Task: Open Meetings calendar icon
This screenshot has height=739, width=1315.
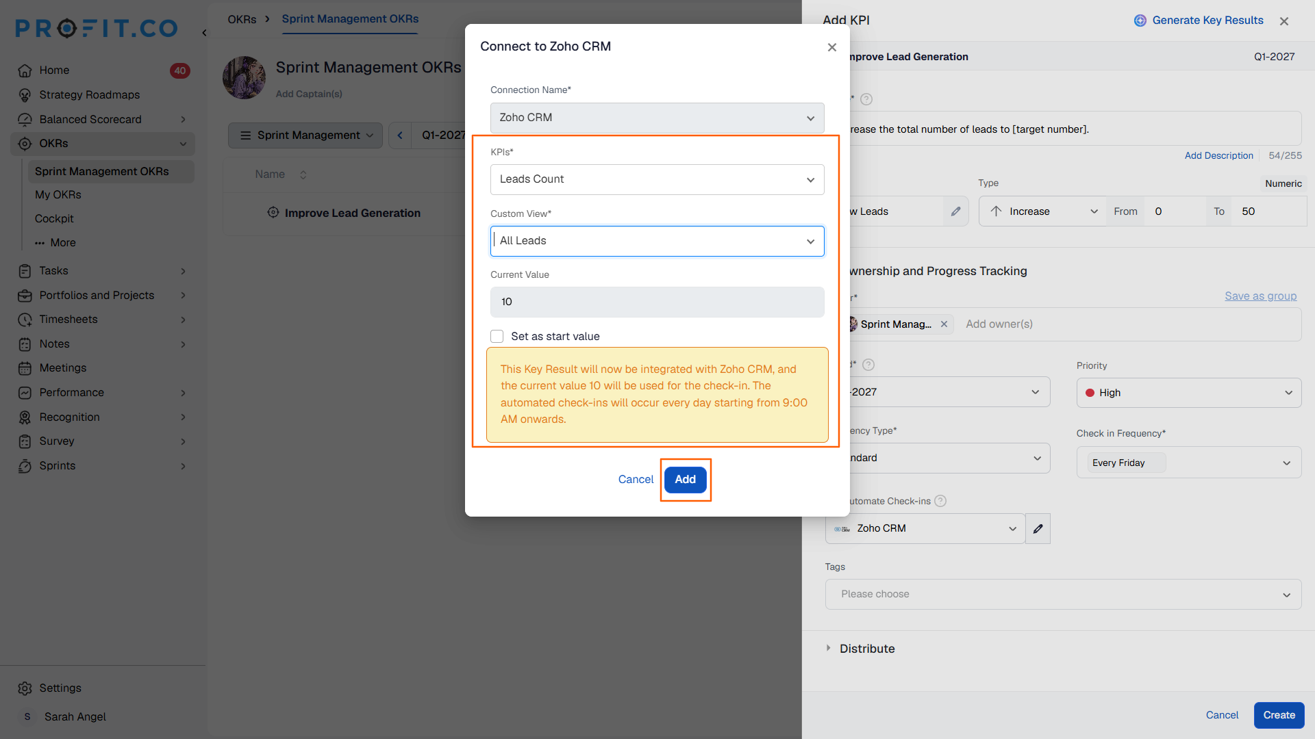Action: coord(25,368)
